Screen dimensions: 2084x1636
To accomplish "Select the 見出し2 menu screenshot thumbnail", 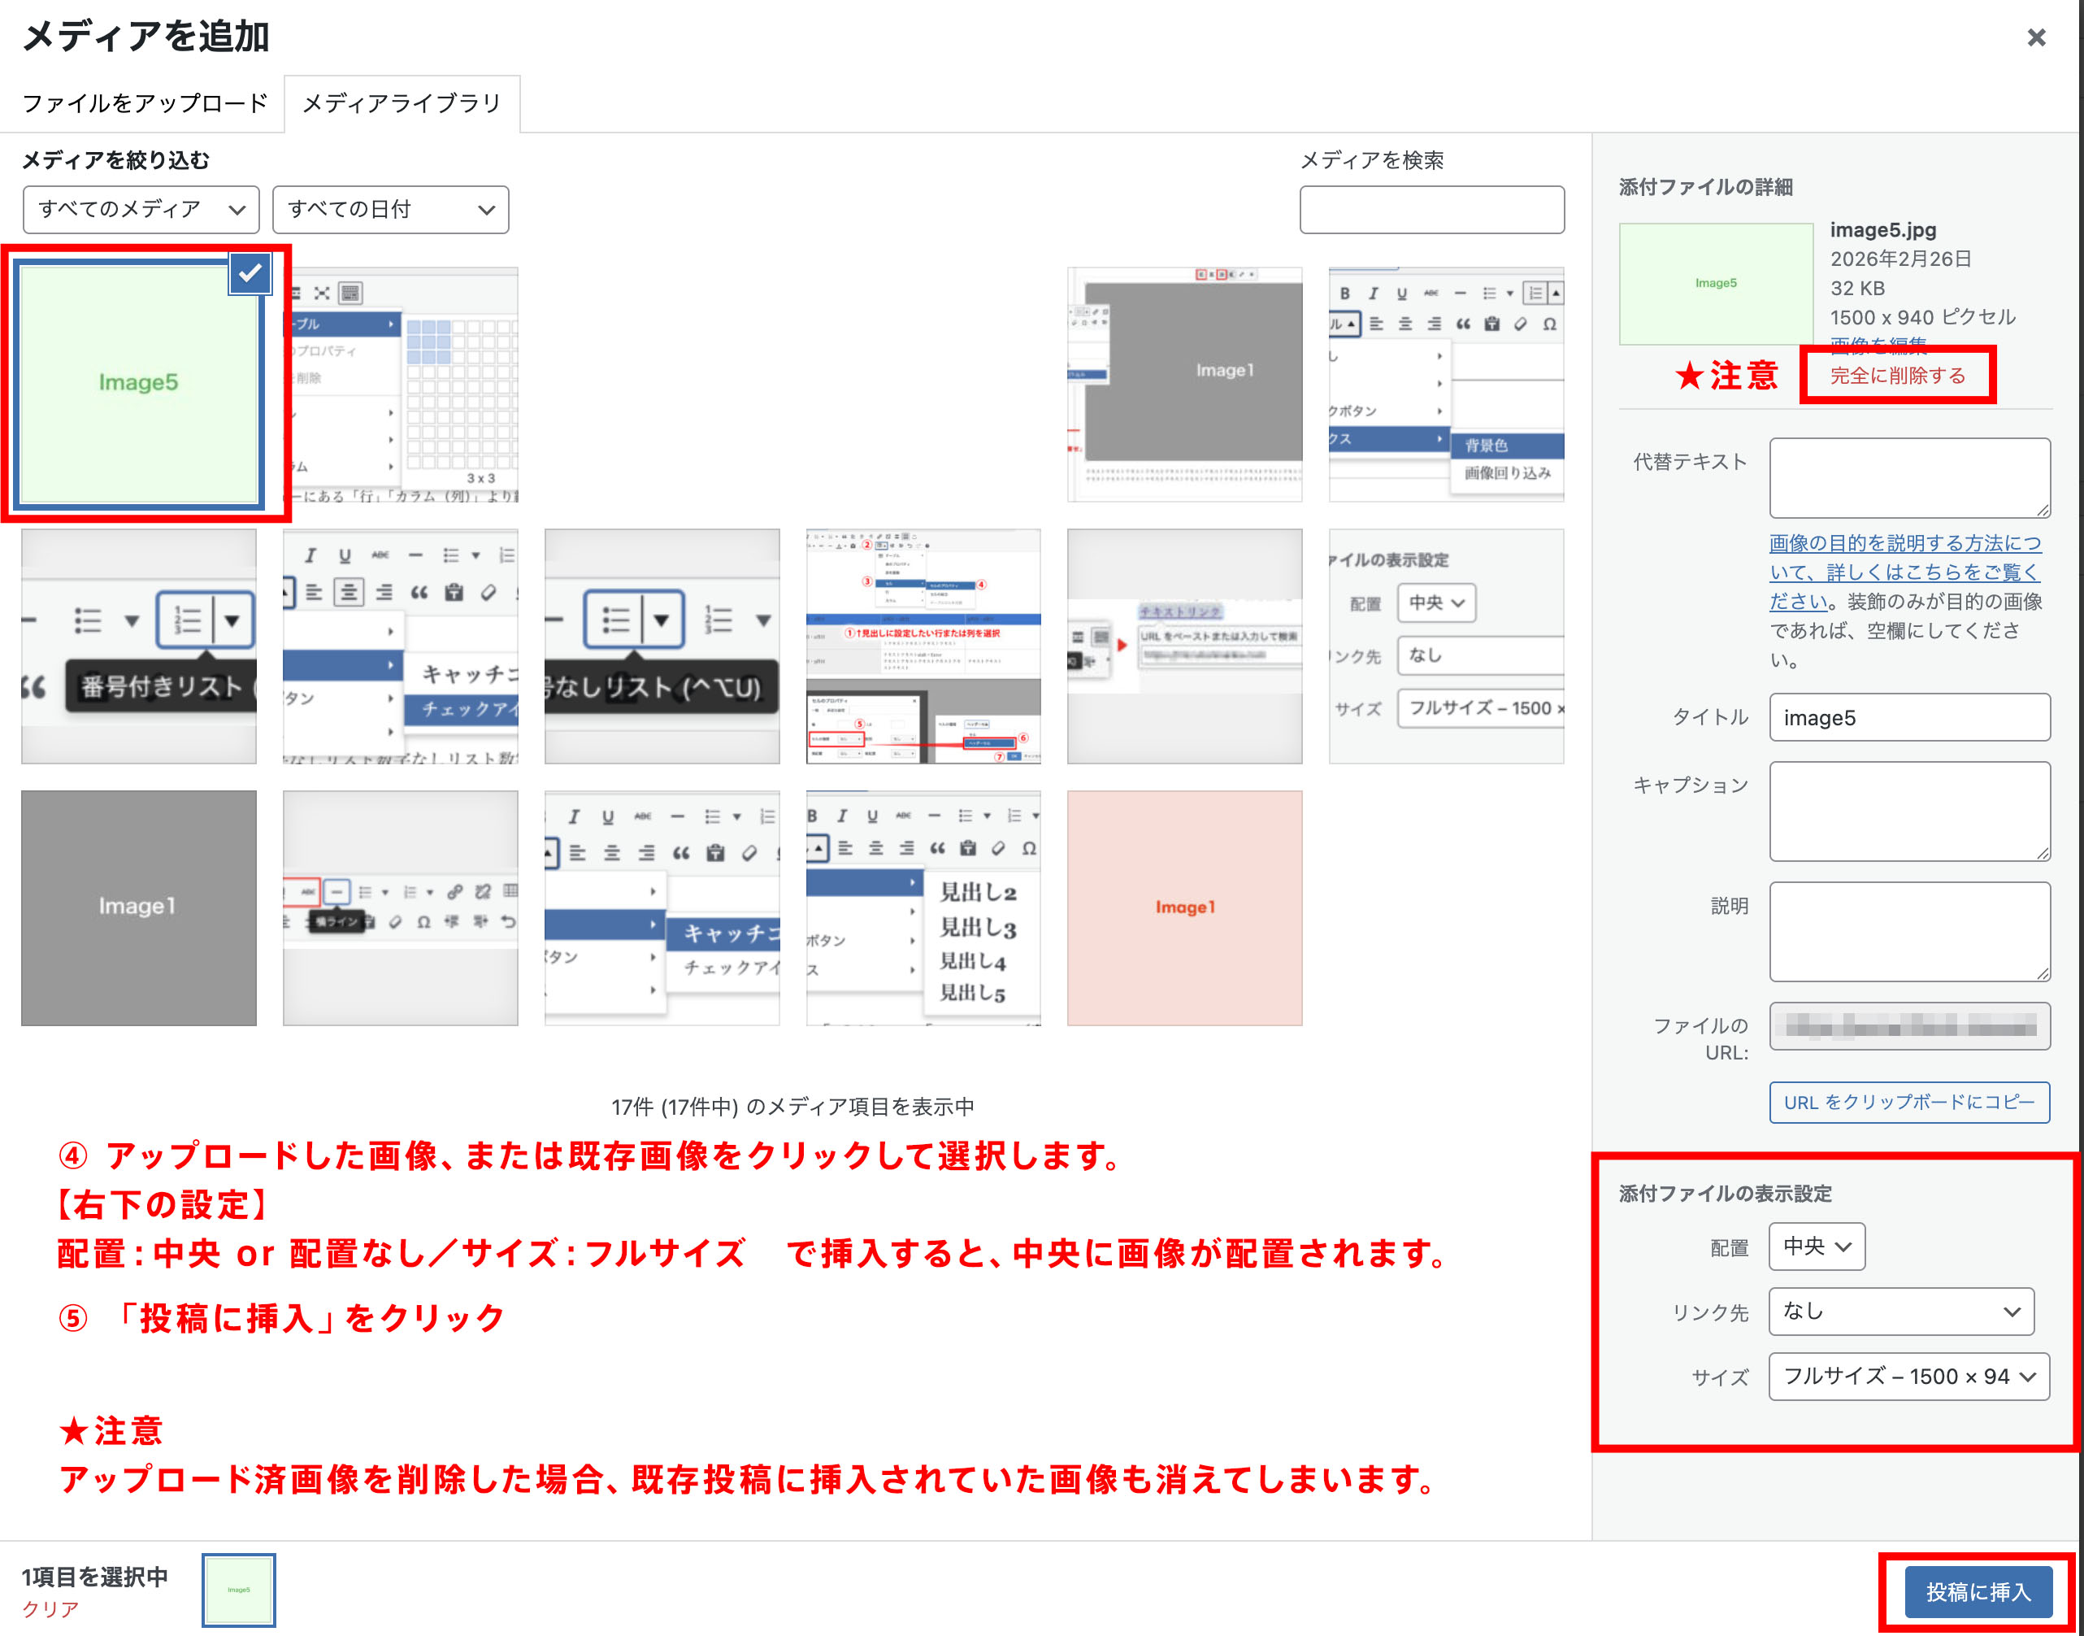I will click(x=923, y=907).
